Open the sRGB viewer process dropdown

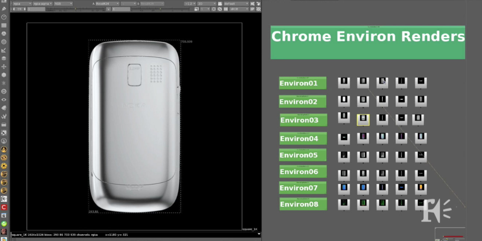[239, 9]
